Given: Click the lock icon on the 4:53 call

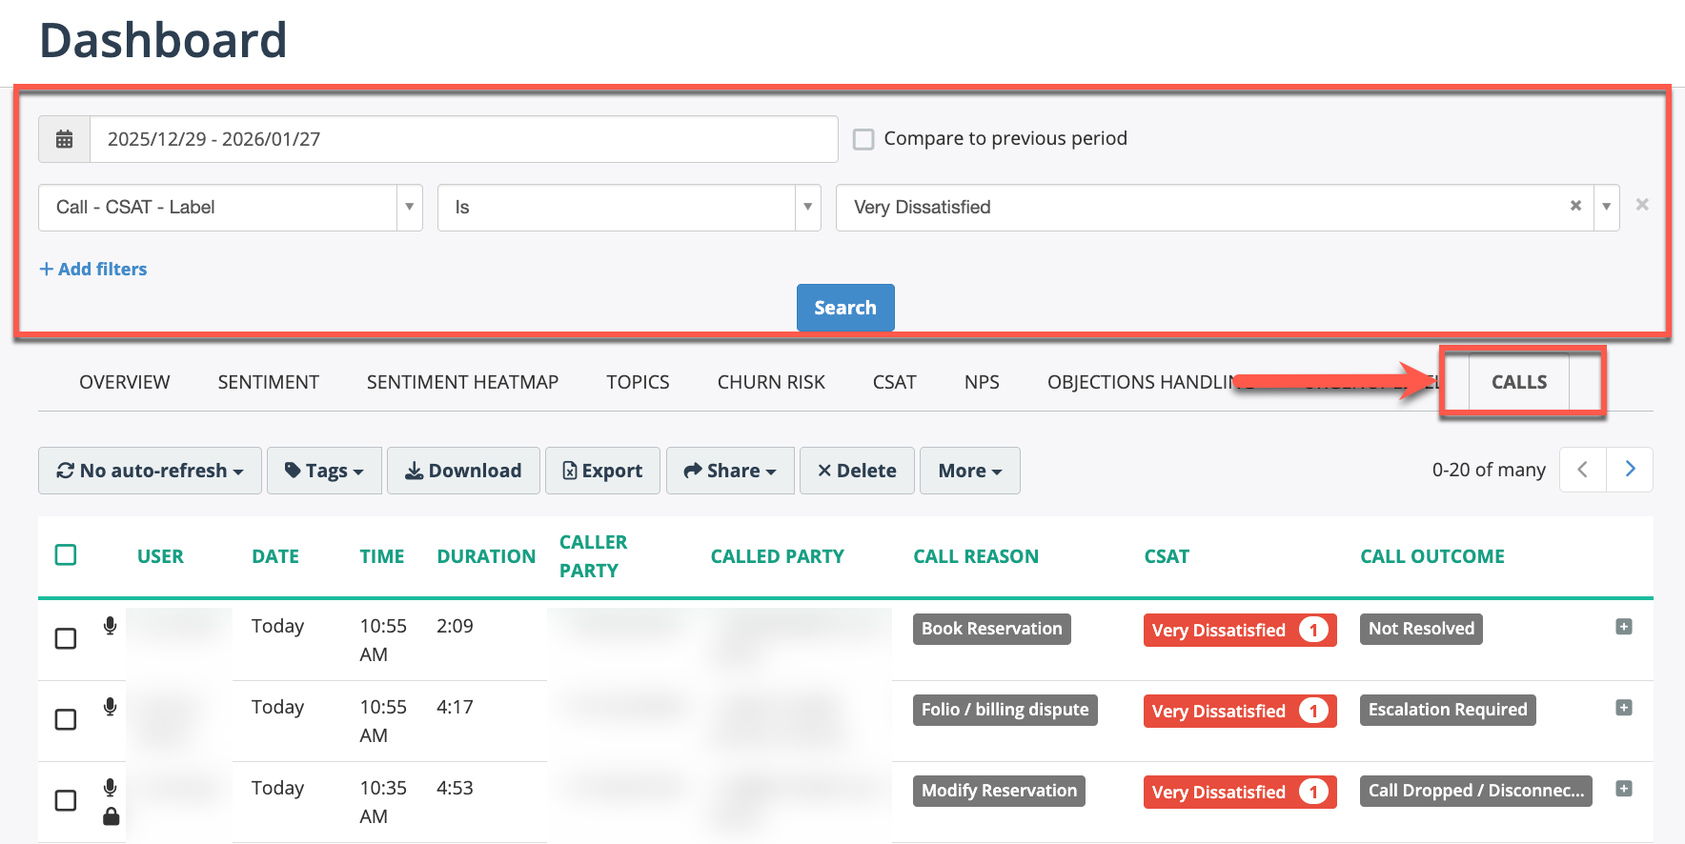Looking at the screenshot, I should 111,816.
